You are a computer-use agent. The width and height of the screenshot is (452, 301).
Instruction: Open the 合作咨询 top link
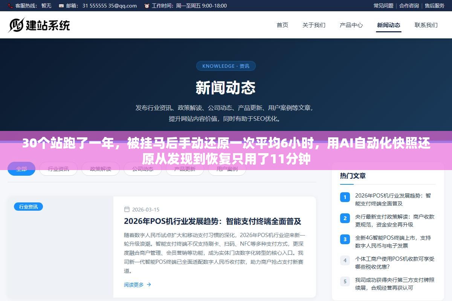click(409, 6)
